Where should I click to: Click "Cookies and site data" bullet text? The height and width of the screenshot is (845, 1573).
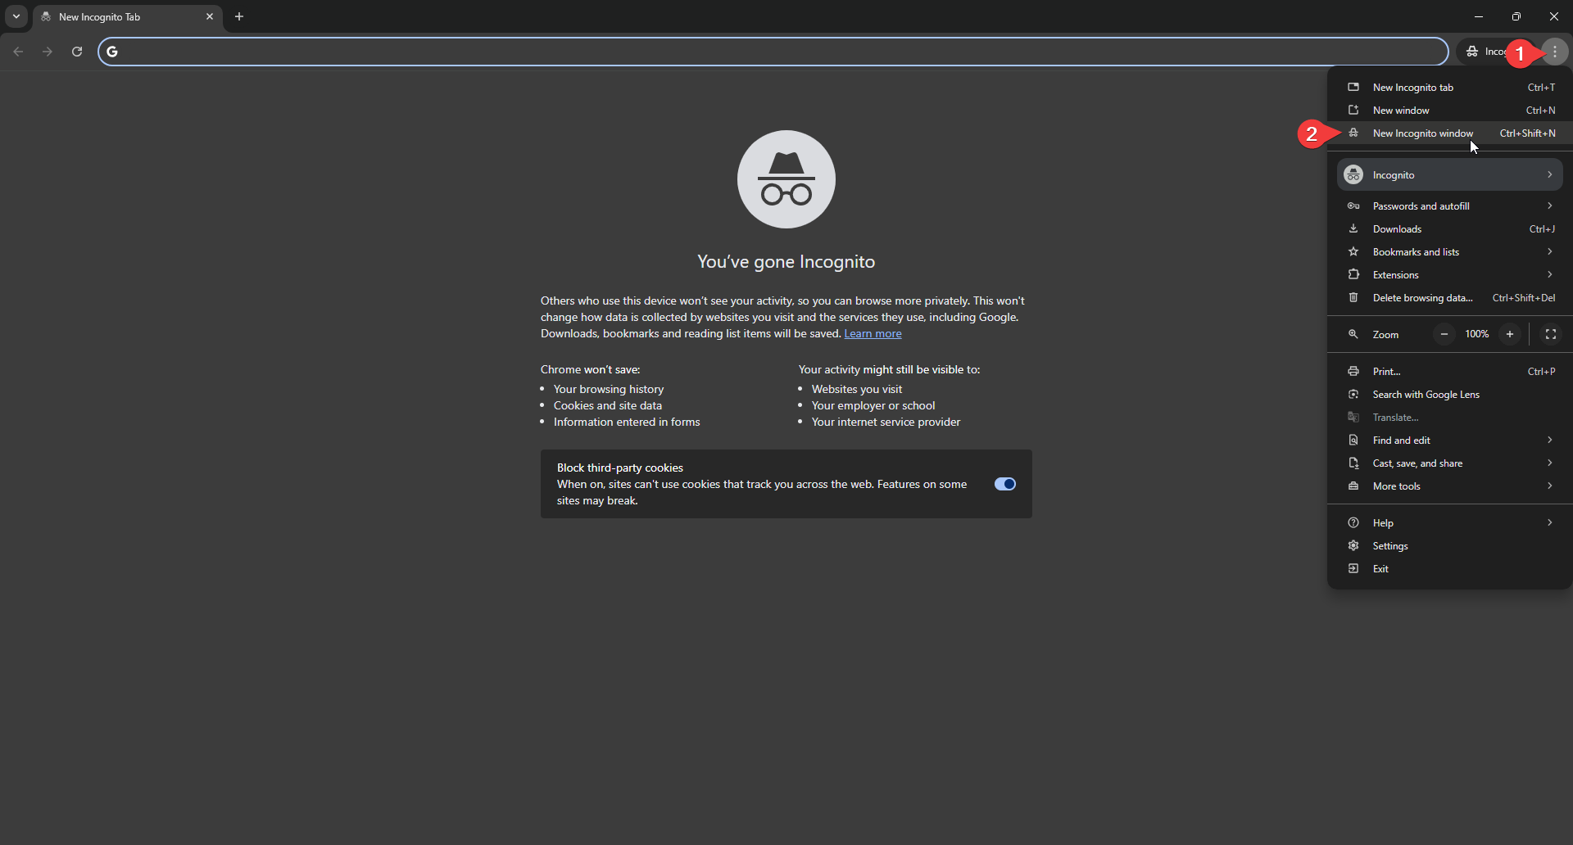(608, 406)
